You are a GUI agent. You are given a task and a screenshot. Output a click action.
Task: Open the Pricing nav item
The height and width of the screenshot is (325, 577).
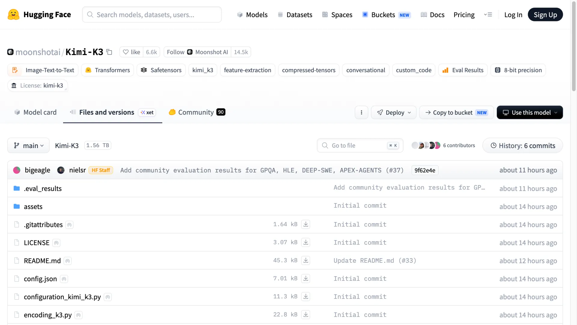(x=464, y=14)
